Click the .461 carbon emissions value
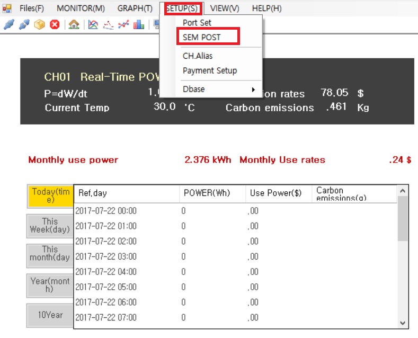This screenshot has width=418, height=338. (x=336, y=106)
